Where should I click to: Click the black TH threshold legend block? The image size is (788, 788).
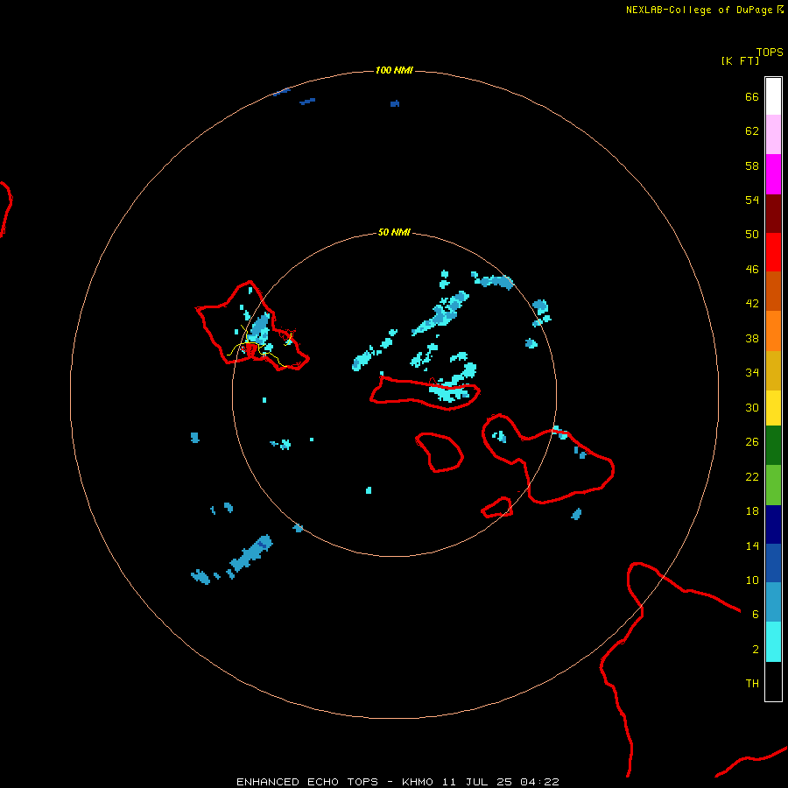(773, 681)
